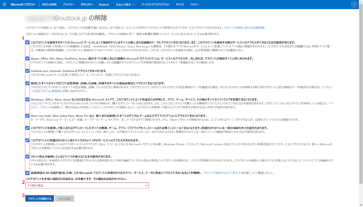Open the [デバイス] link in リセット防止 text
The width and height of the screenshot is (363, 207).
click(x=308, y=160)
